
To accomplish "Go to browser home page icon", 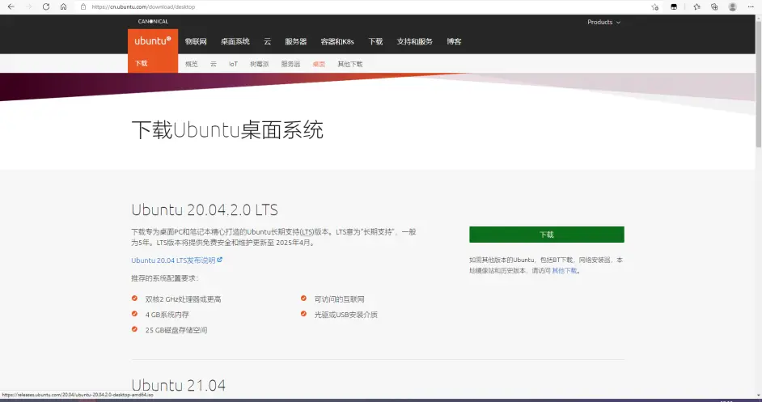I will (x=64, y=6).
